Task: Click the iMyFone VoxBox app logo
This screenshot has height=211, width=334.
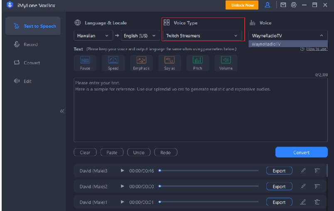Action: [x=10, y=5]
